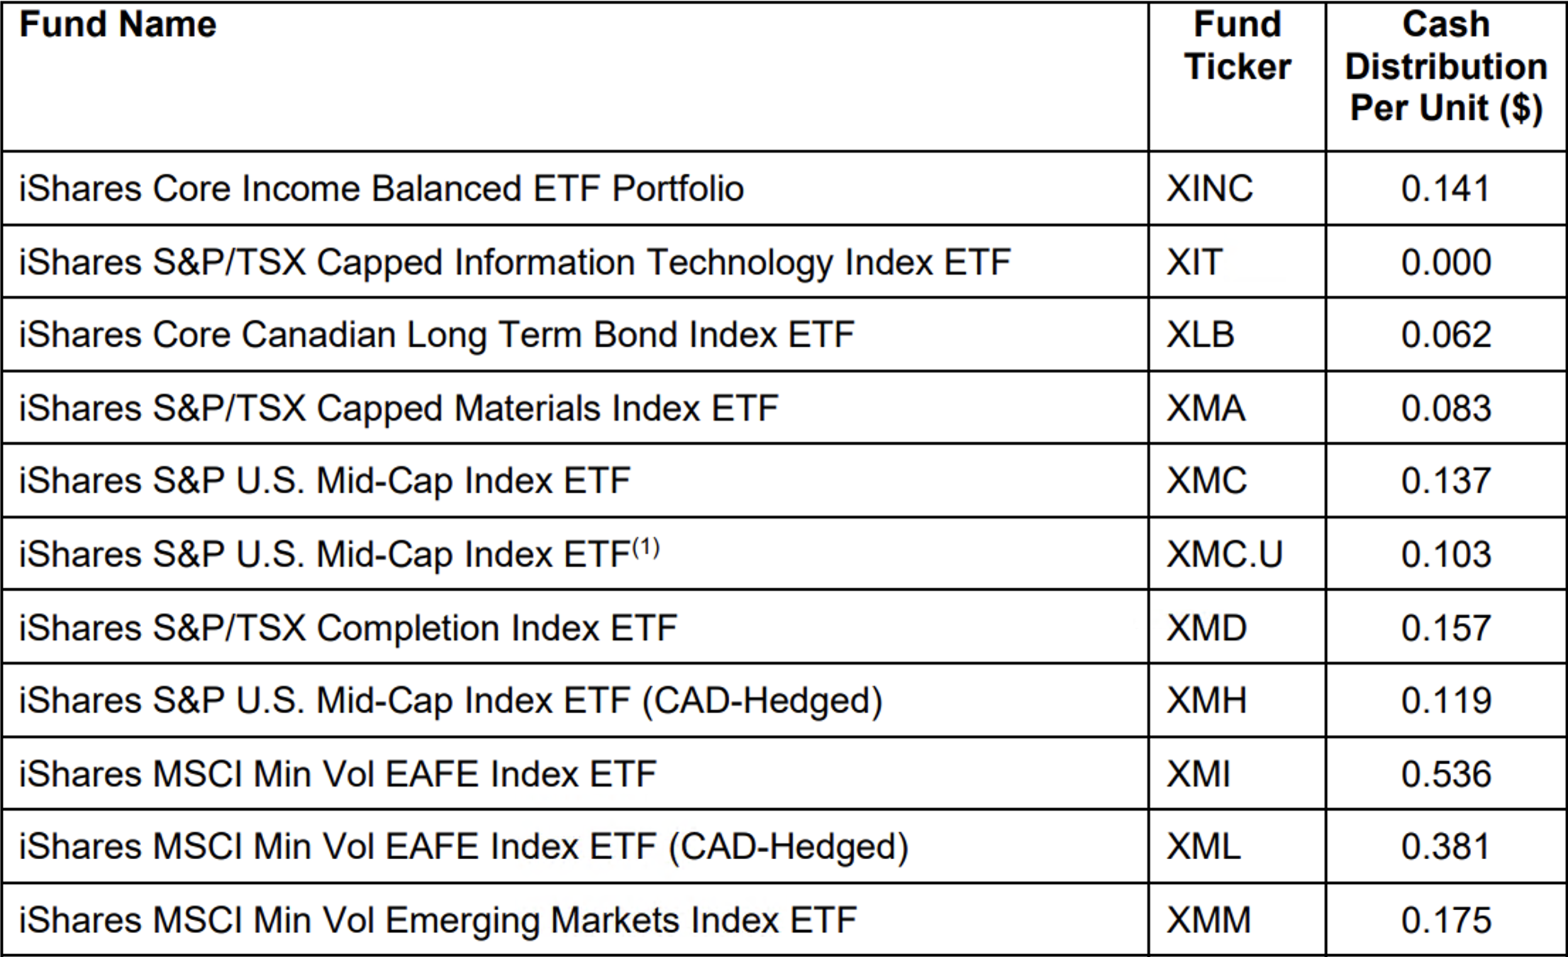The image size is (1568, 957).
Task: Click the XIT ticker cell
Action: (x=1195, y=262)
